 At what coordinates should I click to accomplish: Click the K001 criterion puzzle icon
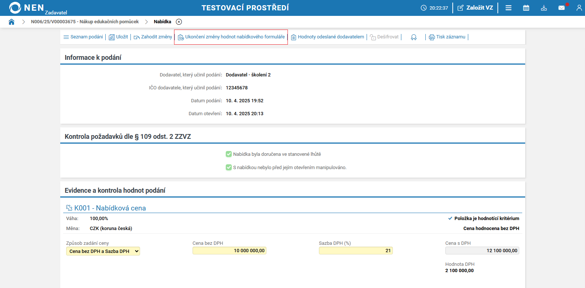pyautogui.click(x=69, y=208)
